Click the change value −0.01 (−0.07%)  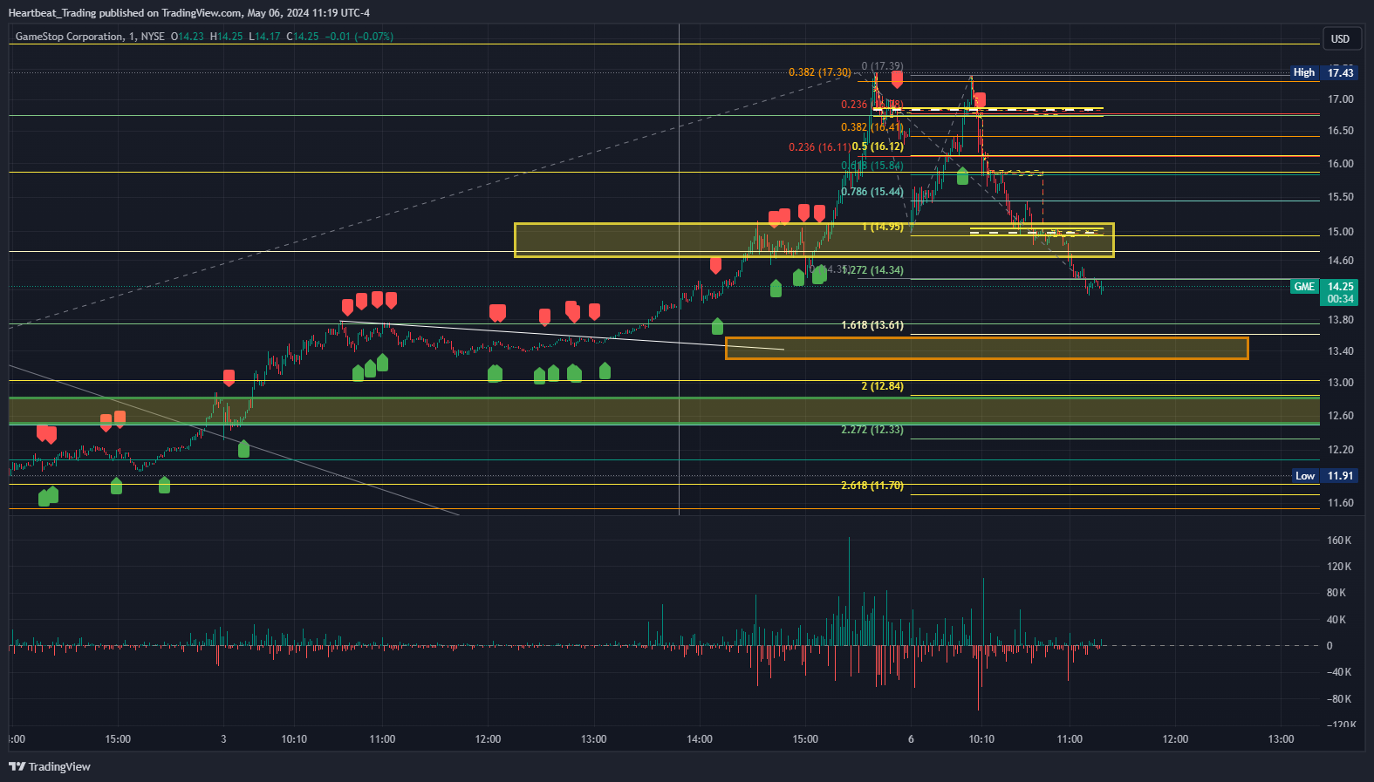click(359, 37)
